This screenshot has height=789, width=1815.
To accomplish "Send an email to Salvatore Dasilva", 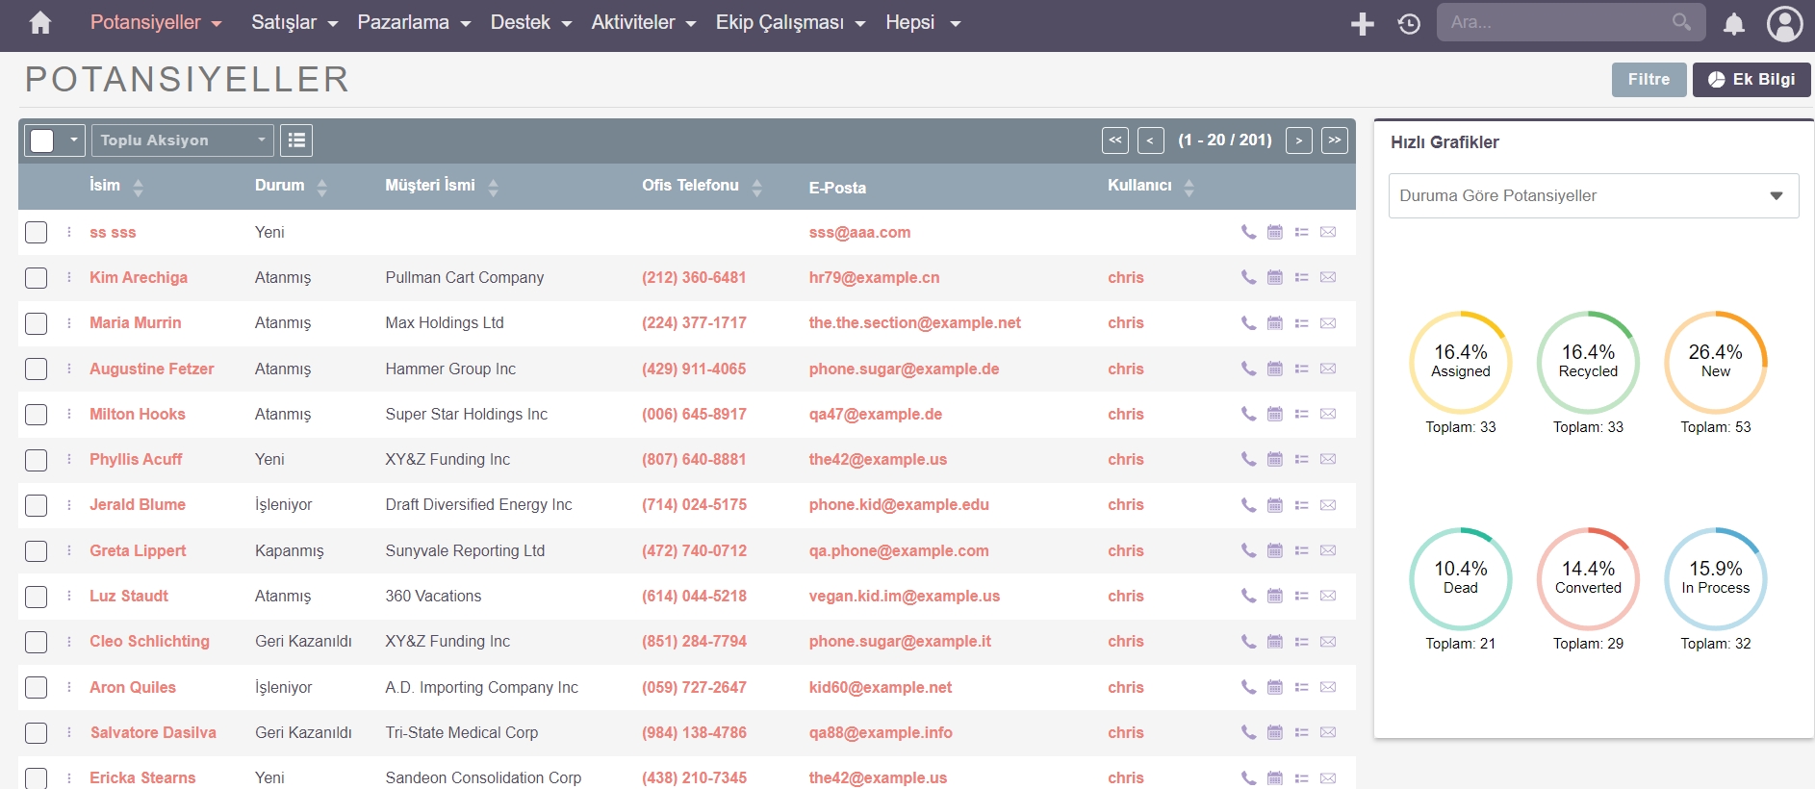I will tap(1328, 732).
